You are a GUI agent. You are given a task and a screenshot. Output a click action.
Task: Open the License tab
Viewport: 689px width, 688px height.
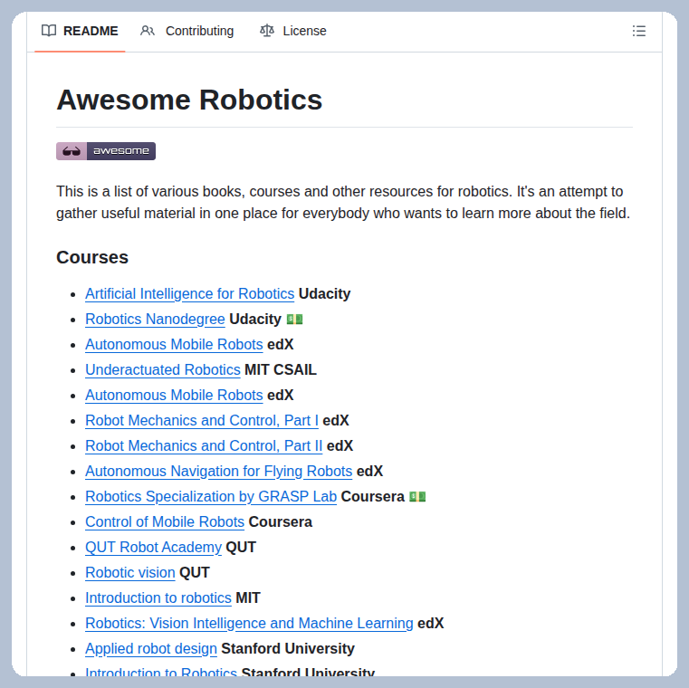(x=293, y=31)
